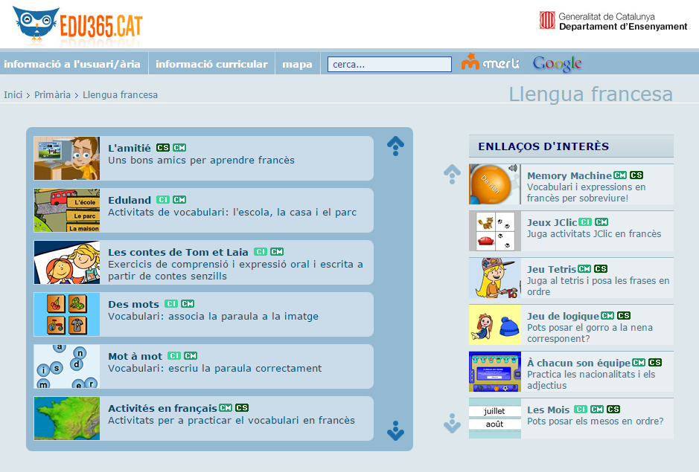Go to 'Inici' in breadcrumb

[13, 94]
